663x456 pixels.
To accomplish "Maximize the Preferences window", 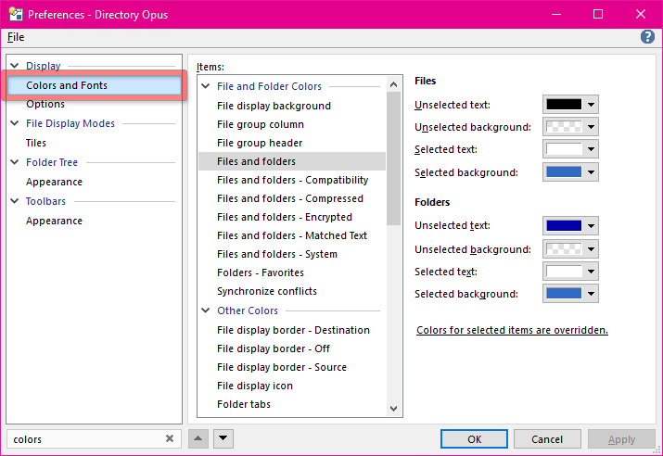I will [598, 15].
